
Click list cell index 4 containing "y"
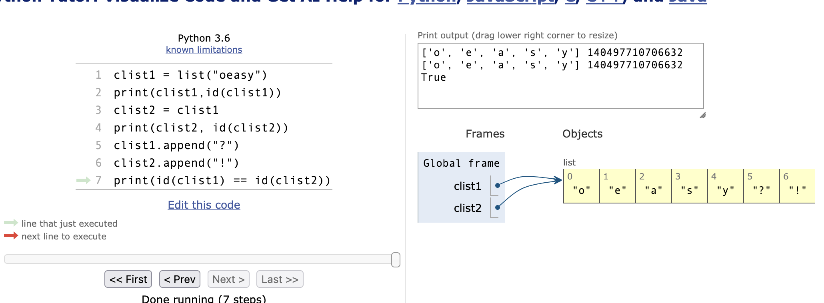tap(726, 186)
